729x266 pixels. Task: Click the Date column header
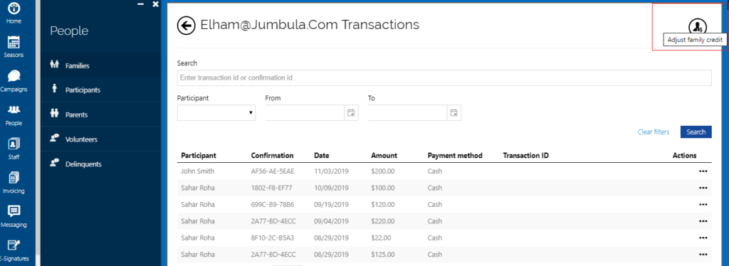(322, 156)
